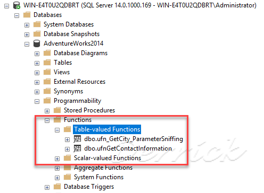Select External Resources in the tree
The image size is (264, 193).
79,82
